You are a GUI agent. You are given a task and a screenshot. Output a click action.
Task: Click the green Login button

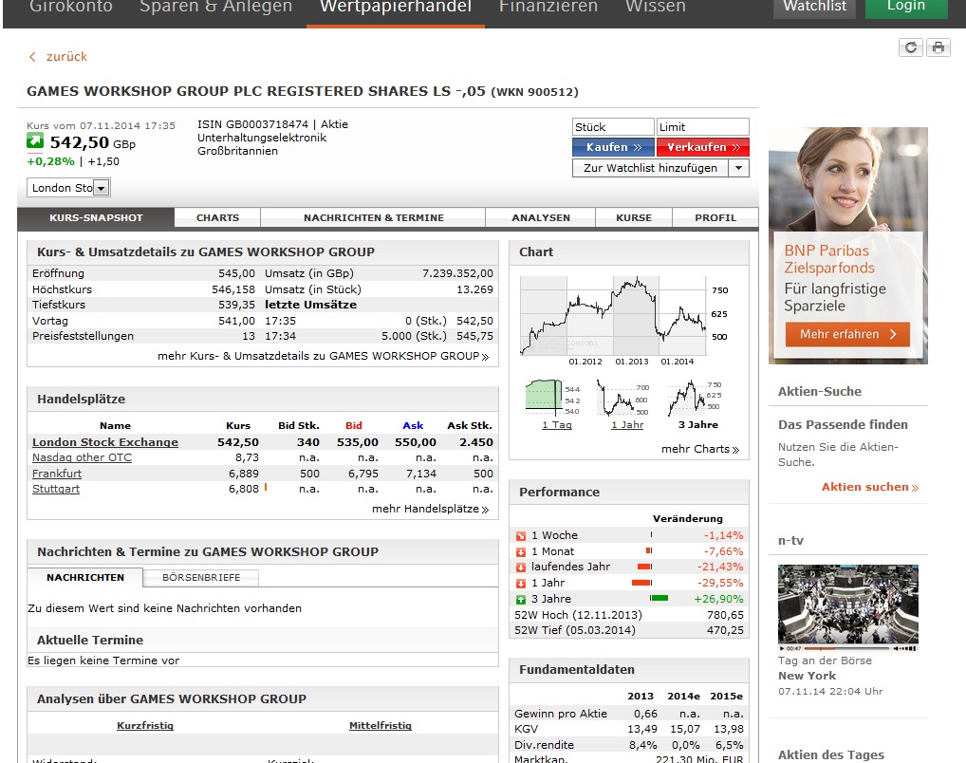pyautogui.click(x=906, y=8)
